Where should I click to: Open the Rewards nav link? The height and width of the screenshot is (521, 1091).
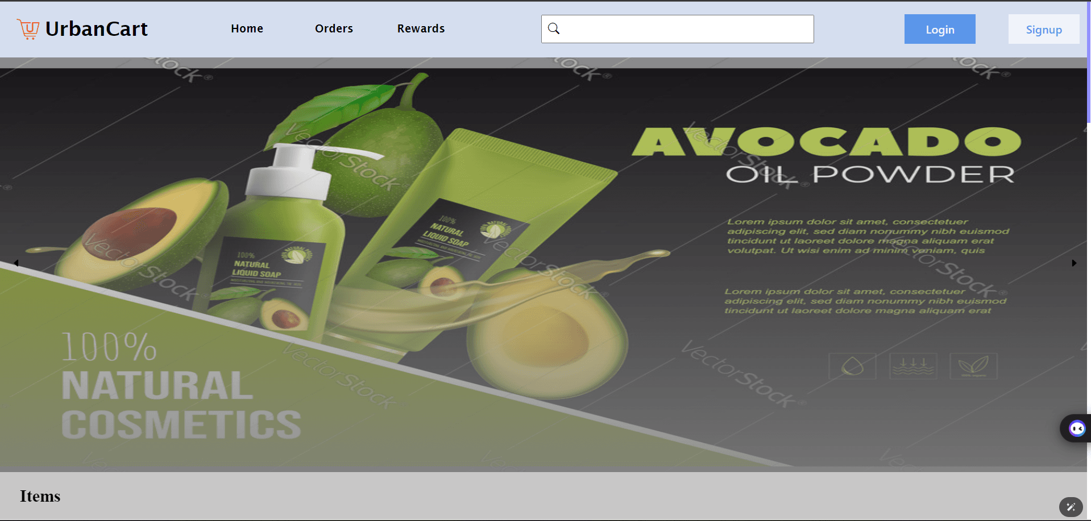[421, 28]
